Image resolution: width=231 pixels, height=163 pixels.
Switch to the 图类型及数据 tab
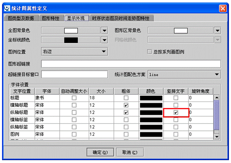pyautogui.click(x=21, y=18)
